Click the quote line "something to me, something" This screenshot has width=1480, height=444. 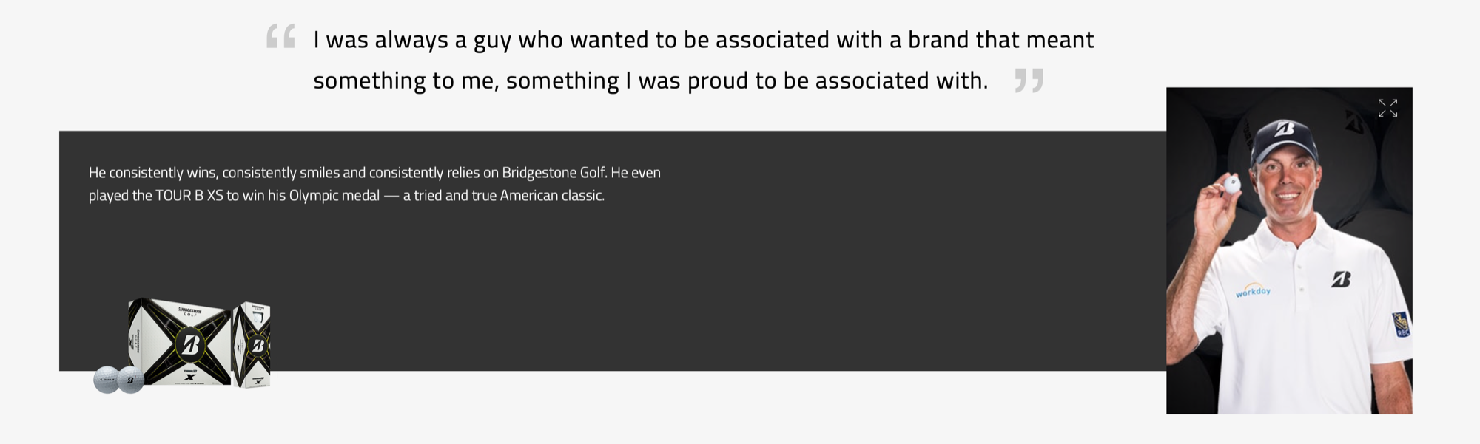(x=650, y=81)
